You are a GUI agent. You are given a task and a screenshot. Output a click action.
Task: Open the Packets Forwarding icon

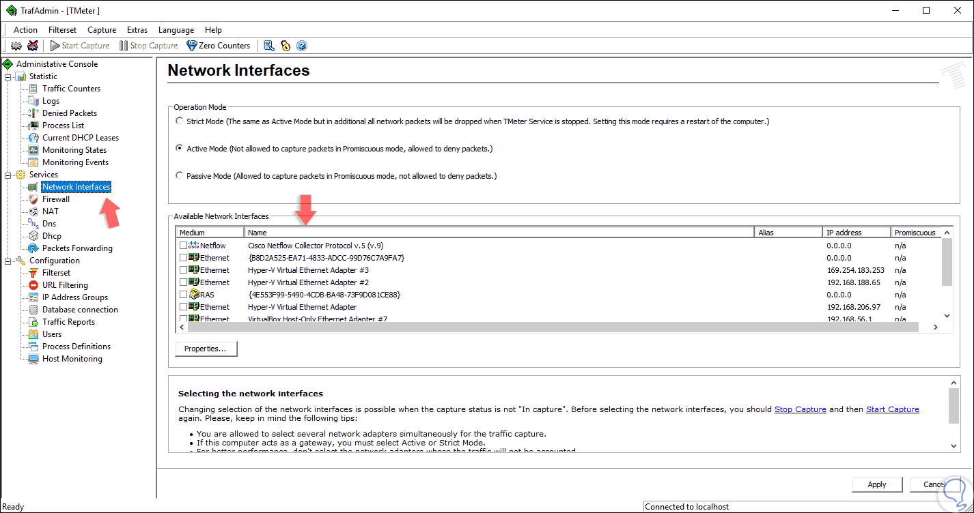point(33,248)
